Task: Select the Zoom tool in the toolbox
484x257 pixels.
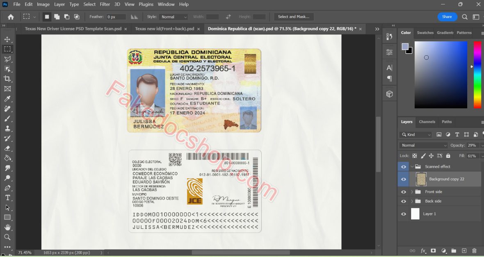Action: point(7,237)
